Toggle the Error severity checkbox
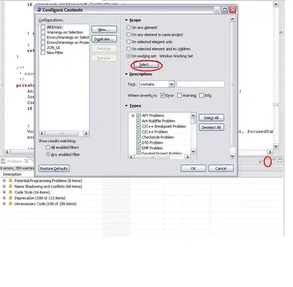The height and width of the screenshot is (287, 293). pyautogui.click(x=163, y=95)
